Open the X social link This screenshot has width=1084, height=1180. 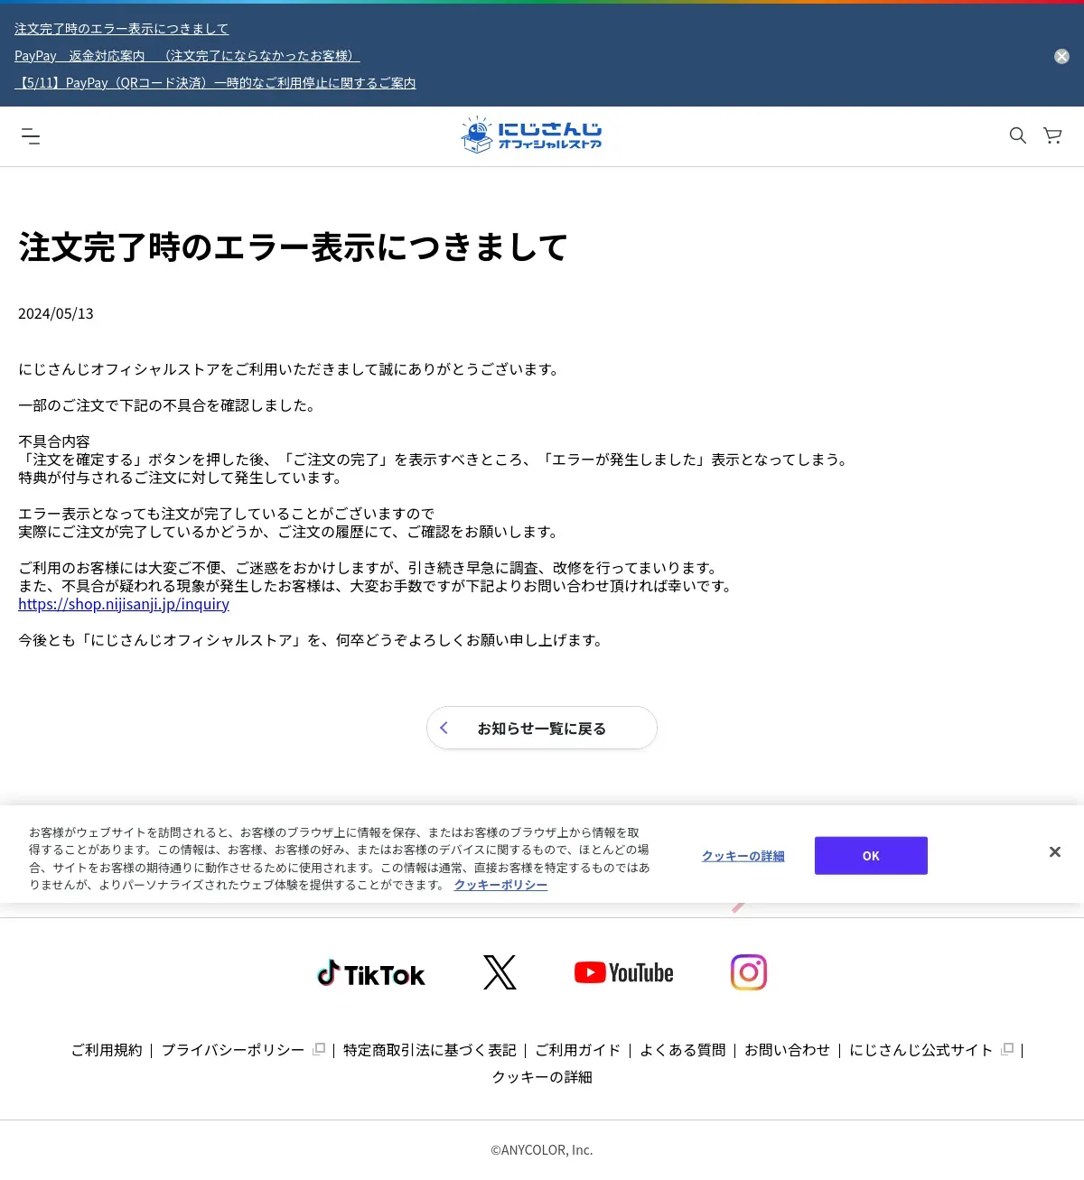pos(500,972)
